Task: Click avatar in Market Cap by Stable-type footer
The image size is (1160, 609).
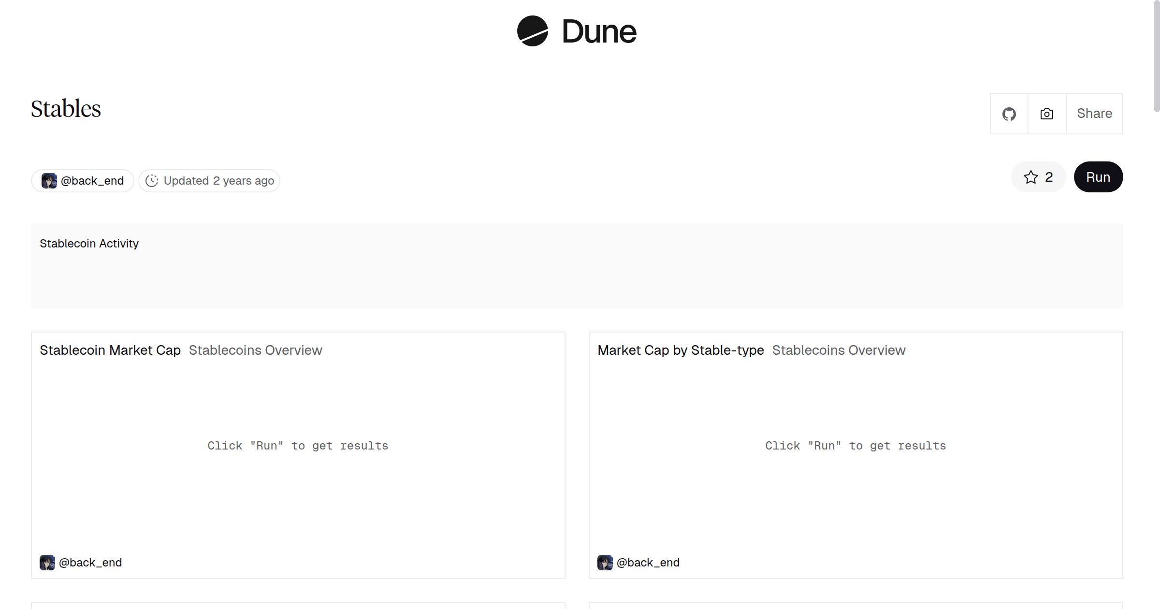Action: point(605,563)
